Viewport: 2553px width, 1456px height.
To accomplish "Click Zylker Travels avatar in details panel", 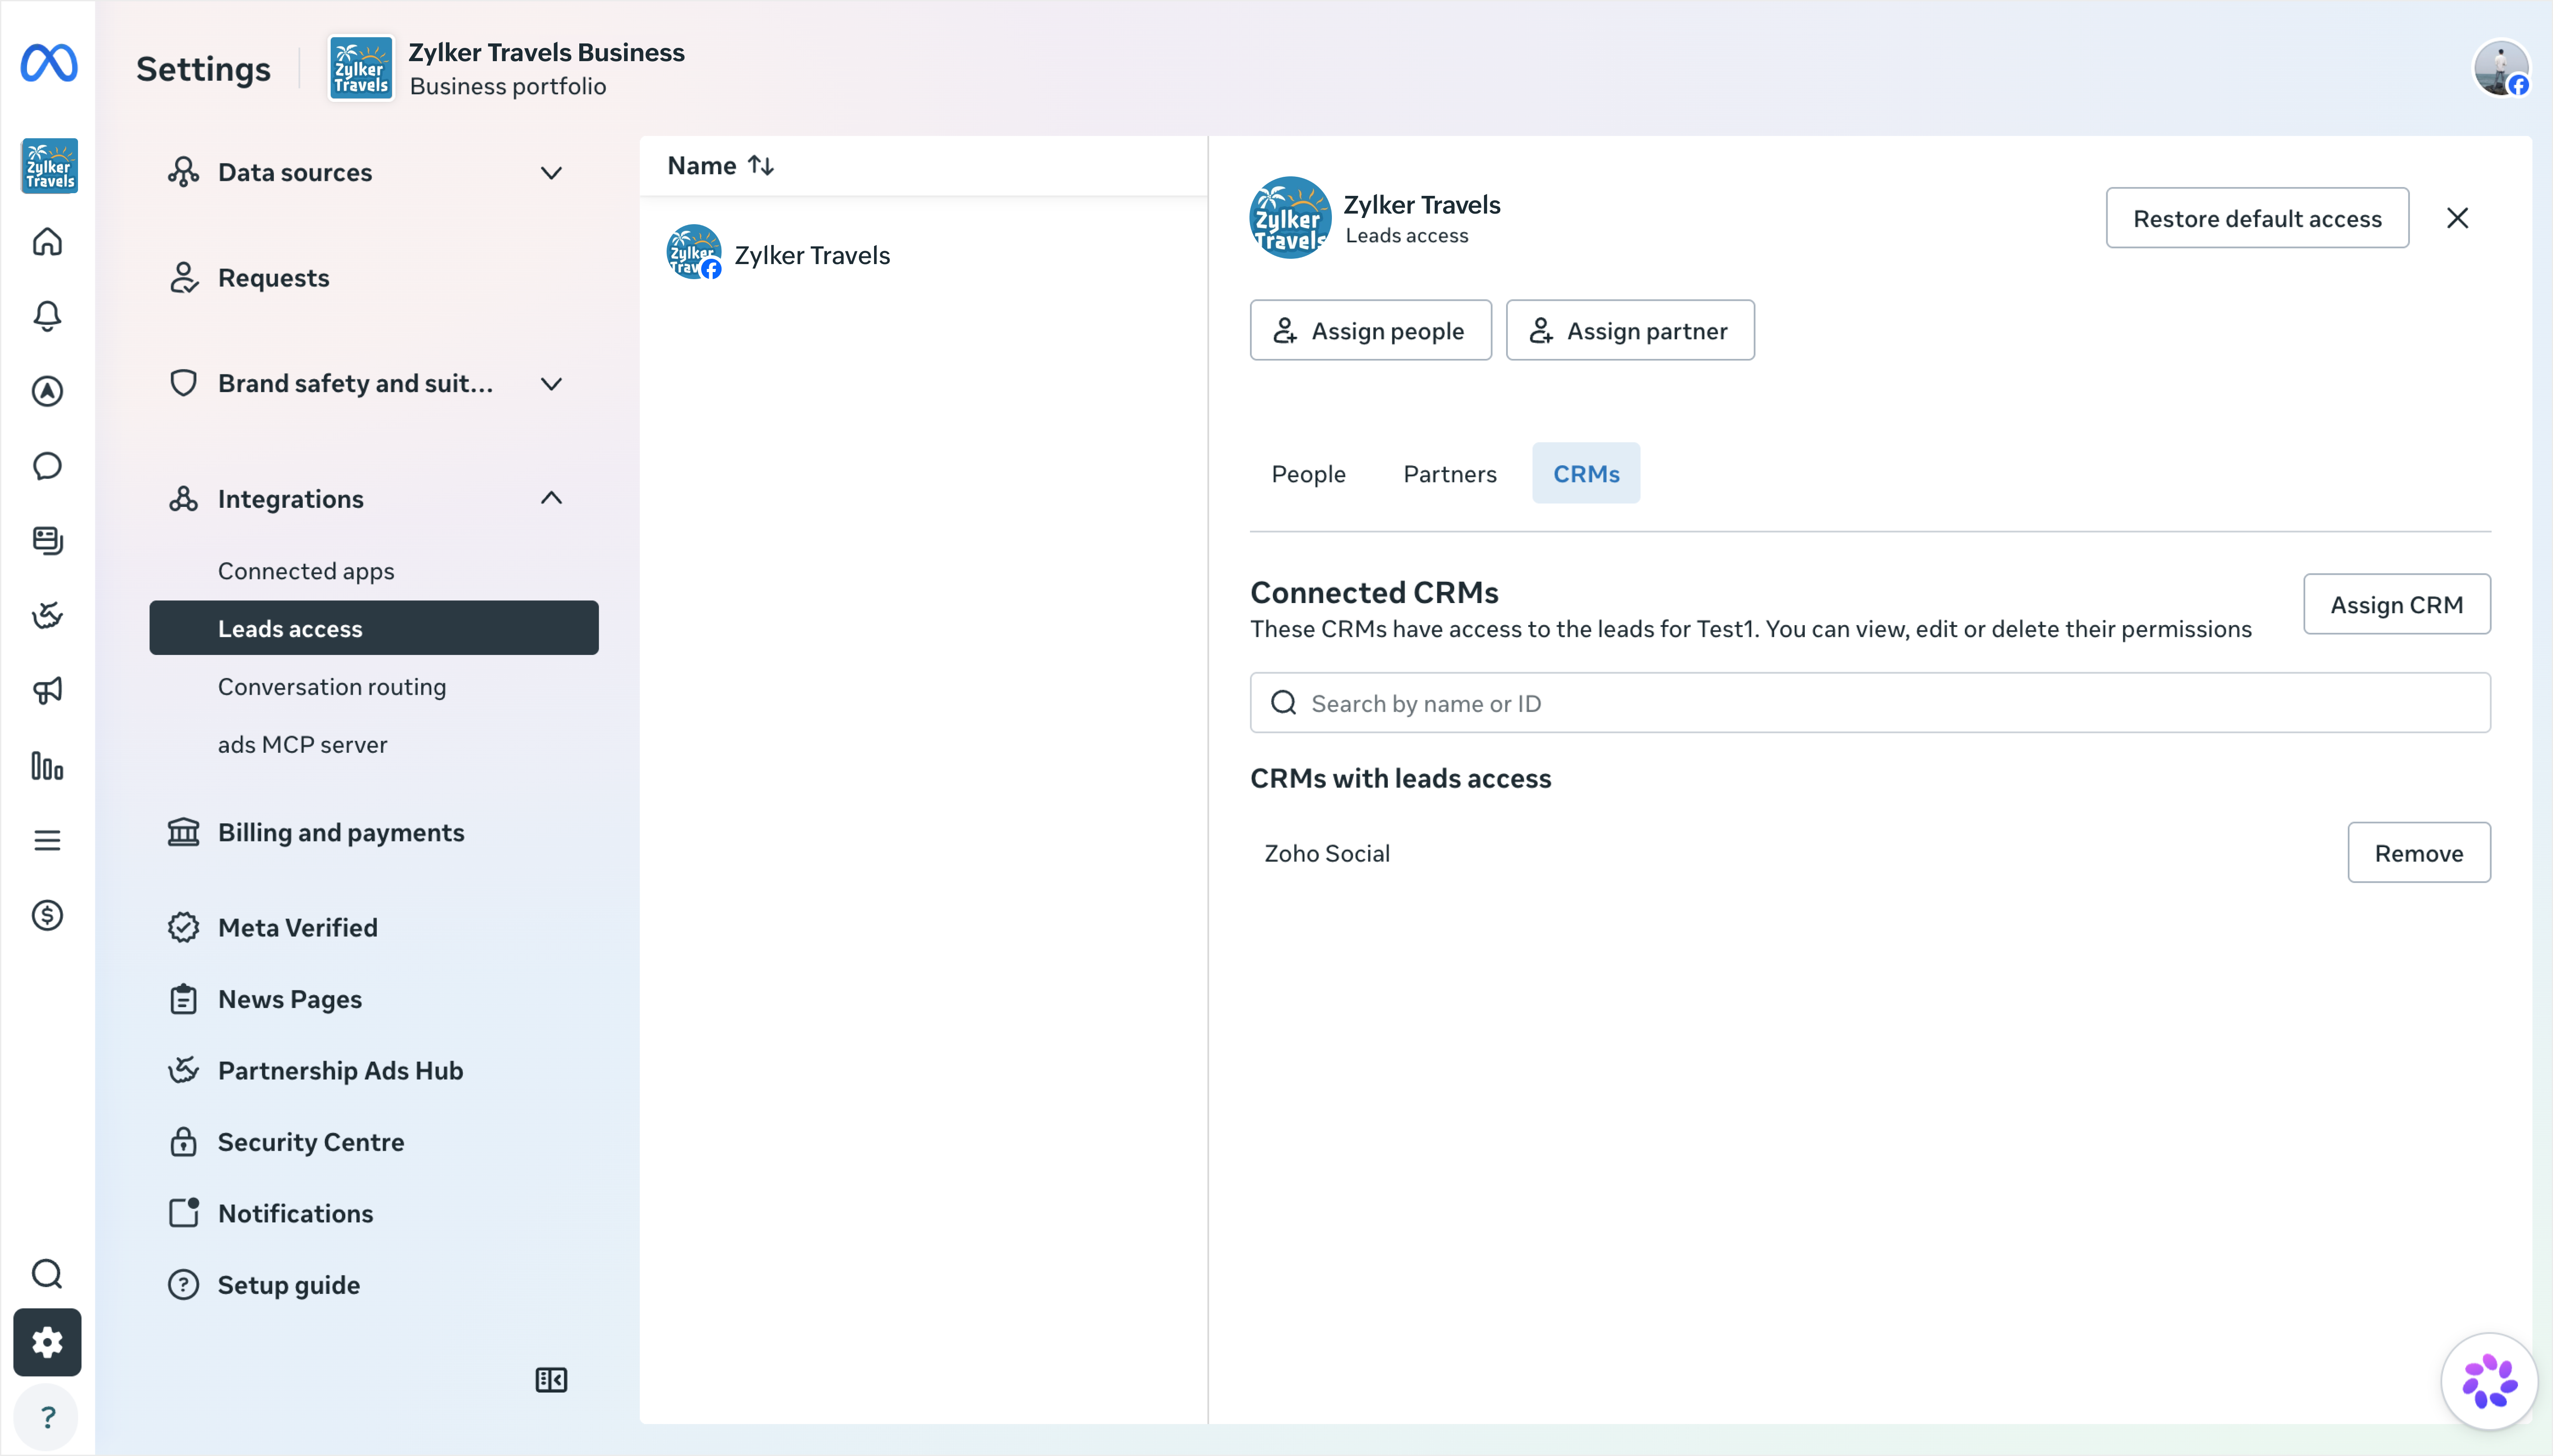I will 1290,218.
